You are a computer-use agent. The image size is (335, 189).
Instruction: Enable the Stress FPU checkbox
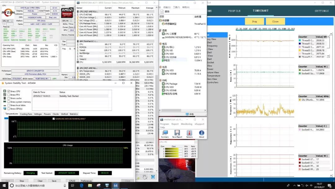(x=9, y=94)
